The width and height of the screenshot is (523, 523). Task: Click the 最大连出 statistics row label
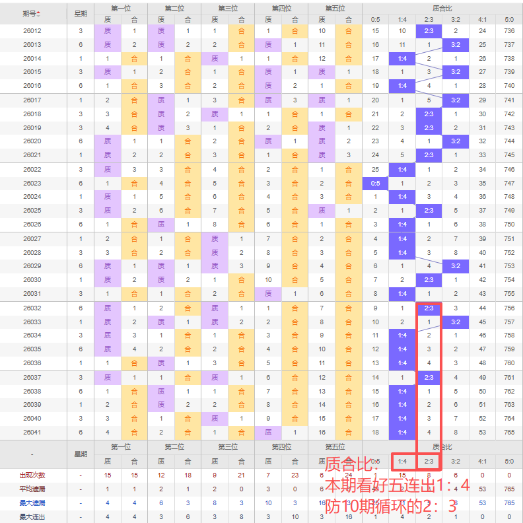[32, 517]
